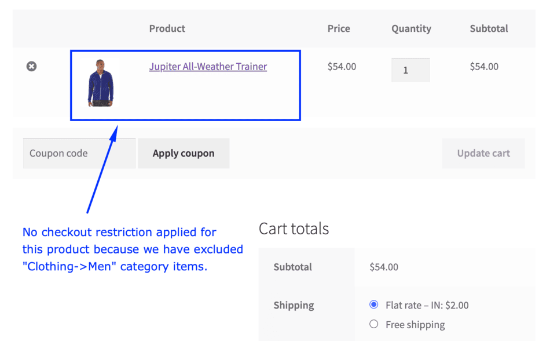Click the Cart totals heading
This screenshot has width=550, height=341.
pyautogui.click(x=294, y=228)
